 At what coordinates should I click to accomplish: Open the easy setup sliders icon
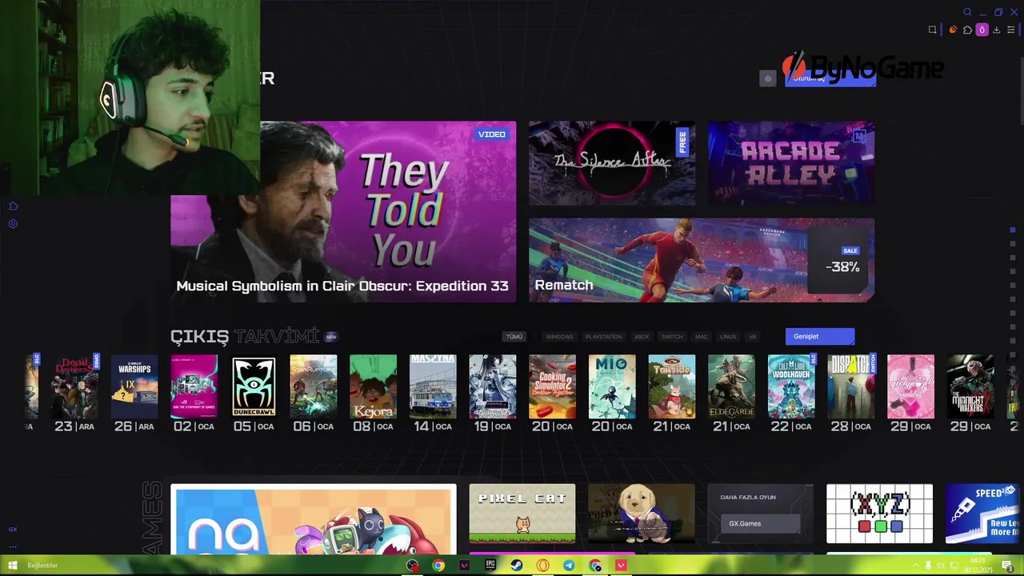tap(1010, 30)
